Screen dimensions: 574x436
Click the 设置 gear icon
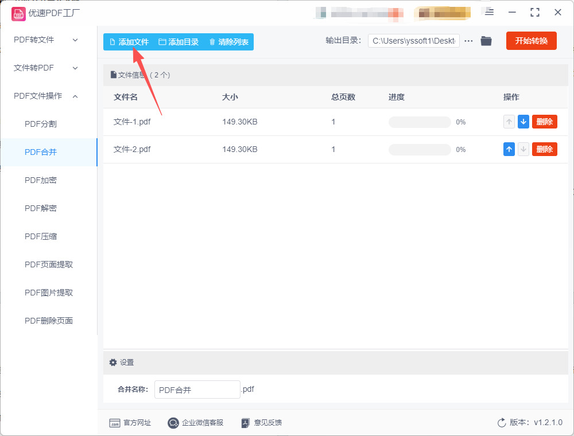coord(113,362)
